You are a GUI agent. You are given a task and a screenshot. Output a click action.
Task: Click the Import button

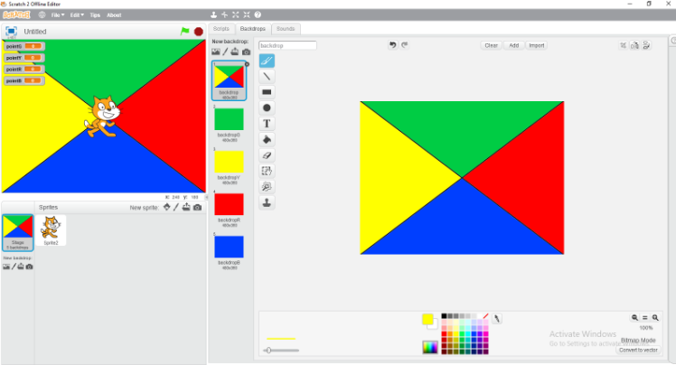pyautogui.click(x=537, y=45)
